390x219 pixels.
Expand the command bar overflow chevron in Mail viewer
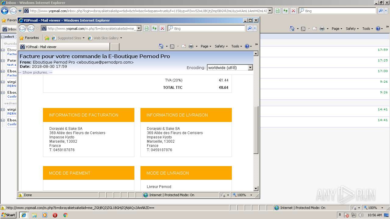(257, 44)
